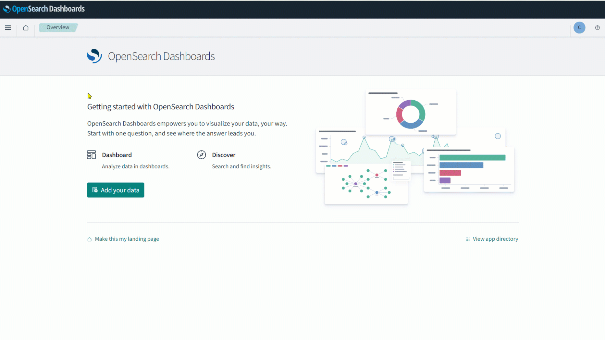Select the Overview breadcrumb

pyautogui.click(x=58, y=28)
